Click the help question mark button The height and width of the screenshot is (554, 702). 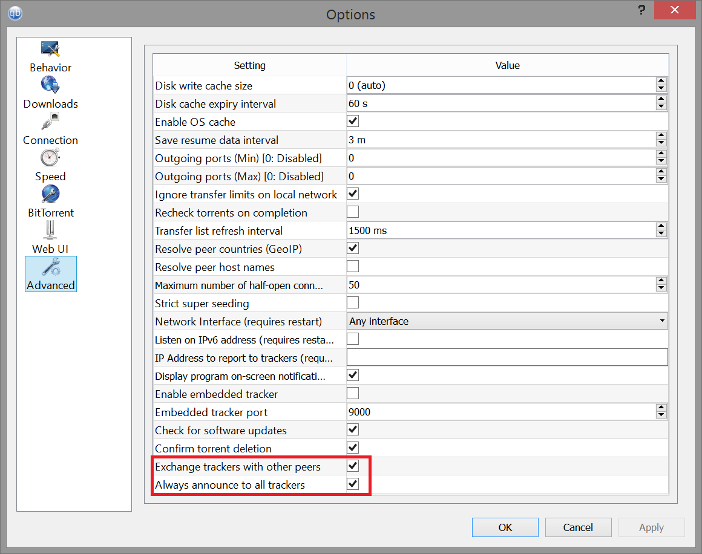642,11
